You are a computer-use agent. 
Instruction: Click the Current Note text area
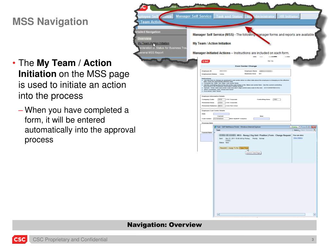pos(207,138)
